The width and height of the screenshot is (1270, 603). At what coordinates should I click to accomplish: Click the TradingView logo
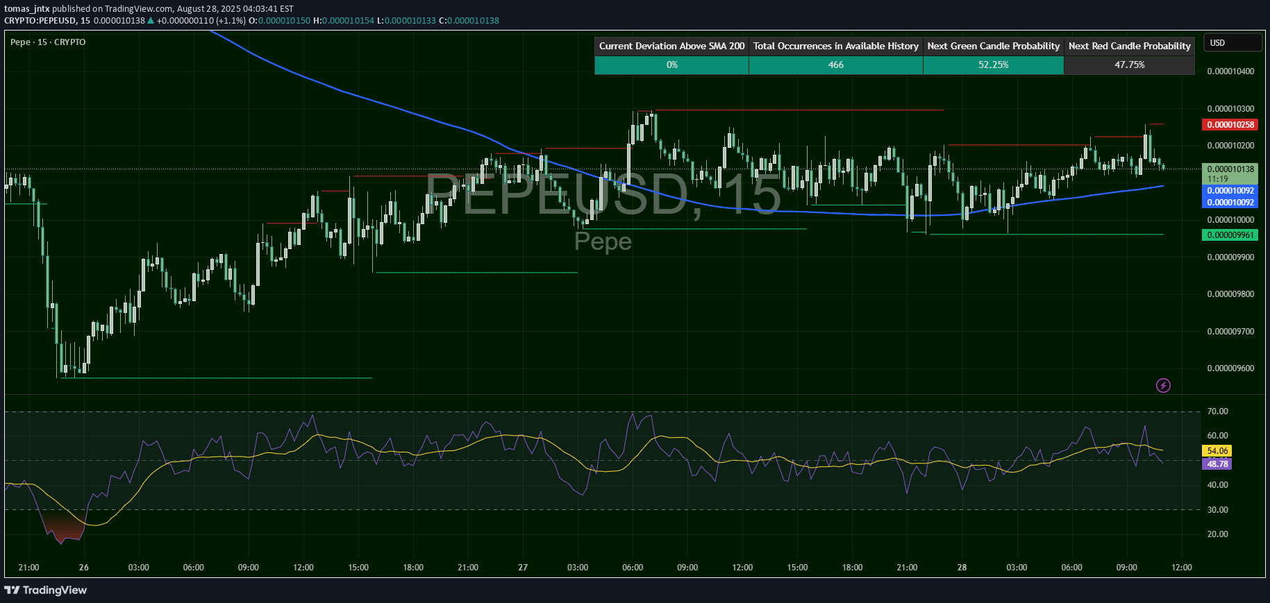(x=46, y=590)
